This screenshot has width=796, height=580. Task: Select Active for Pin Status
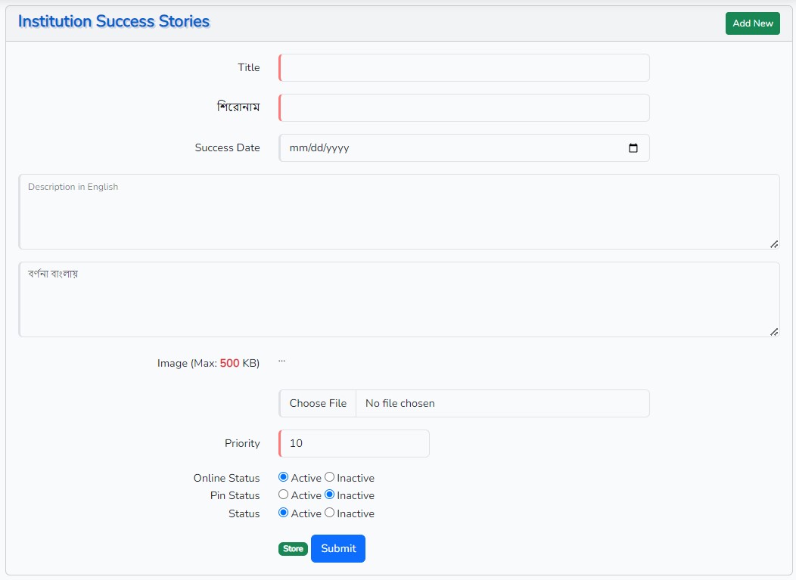[284, 495]
